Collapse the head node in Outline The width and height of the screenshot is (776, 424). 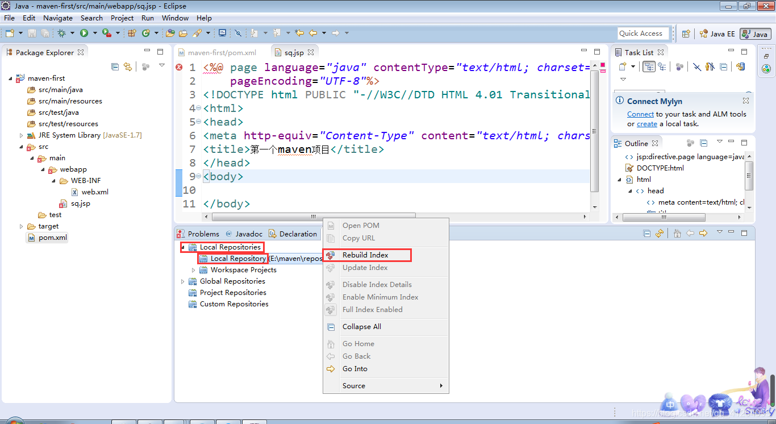coord(631,191)
